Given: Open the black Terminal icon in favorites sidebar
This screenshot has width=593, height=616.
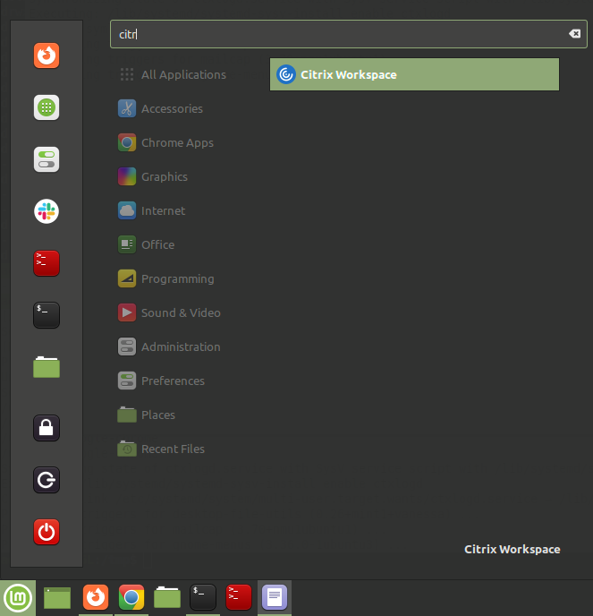Looking at the screenshot, I should [47, 314].
